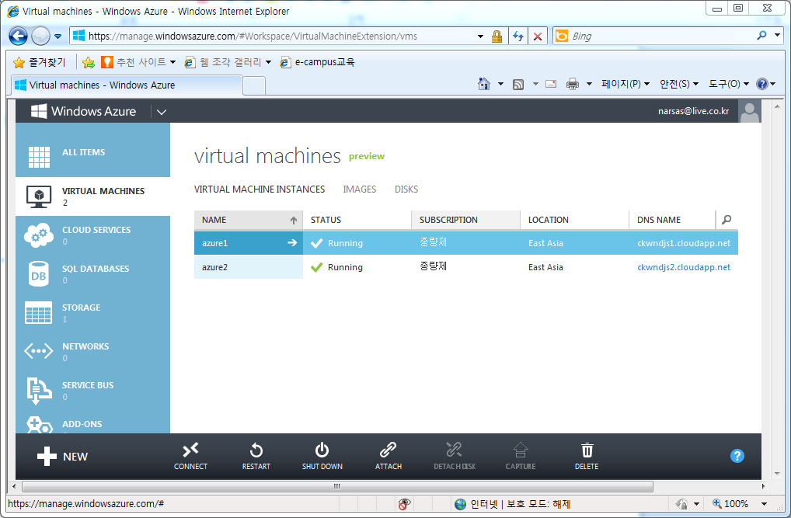The height and width of the screenshot is (518, 791).
Task: Open Cloud Services section
Action: tap(92, 235)
